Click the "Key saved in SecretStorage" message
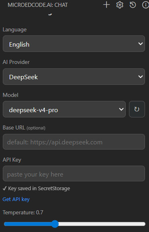 (36, 188)
